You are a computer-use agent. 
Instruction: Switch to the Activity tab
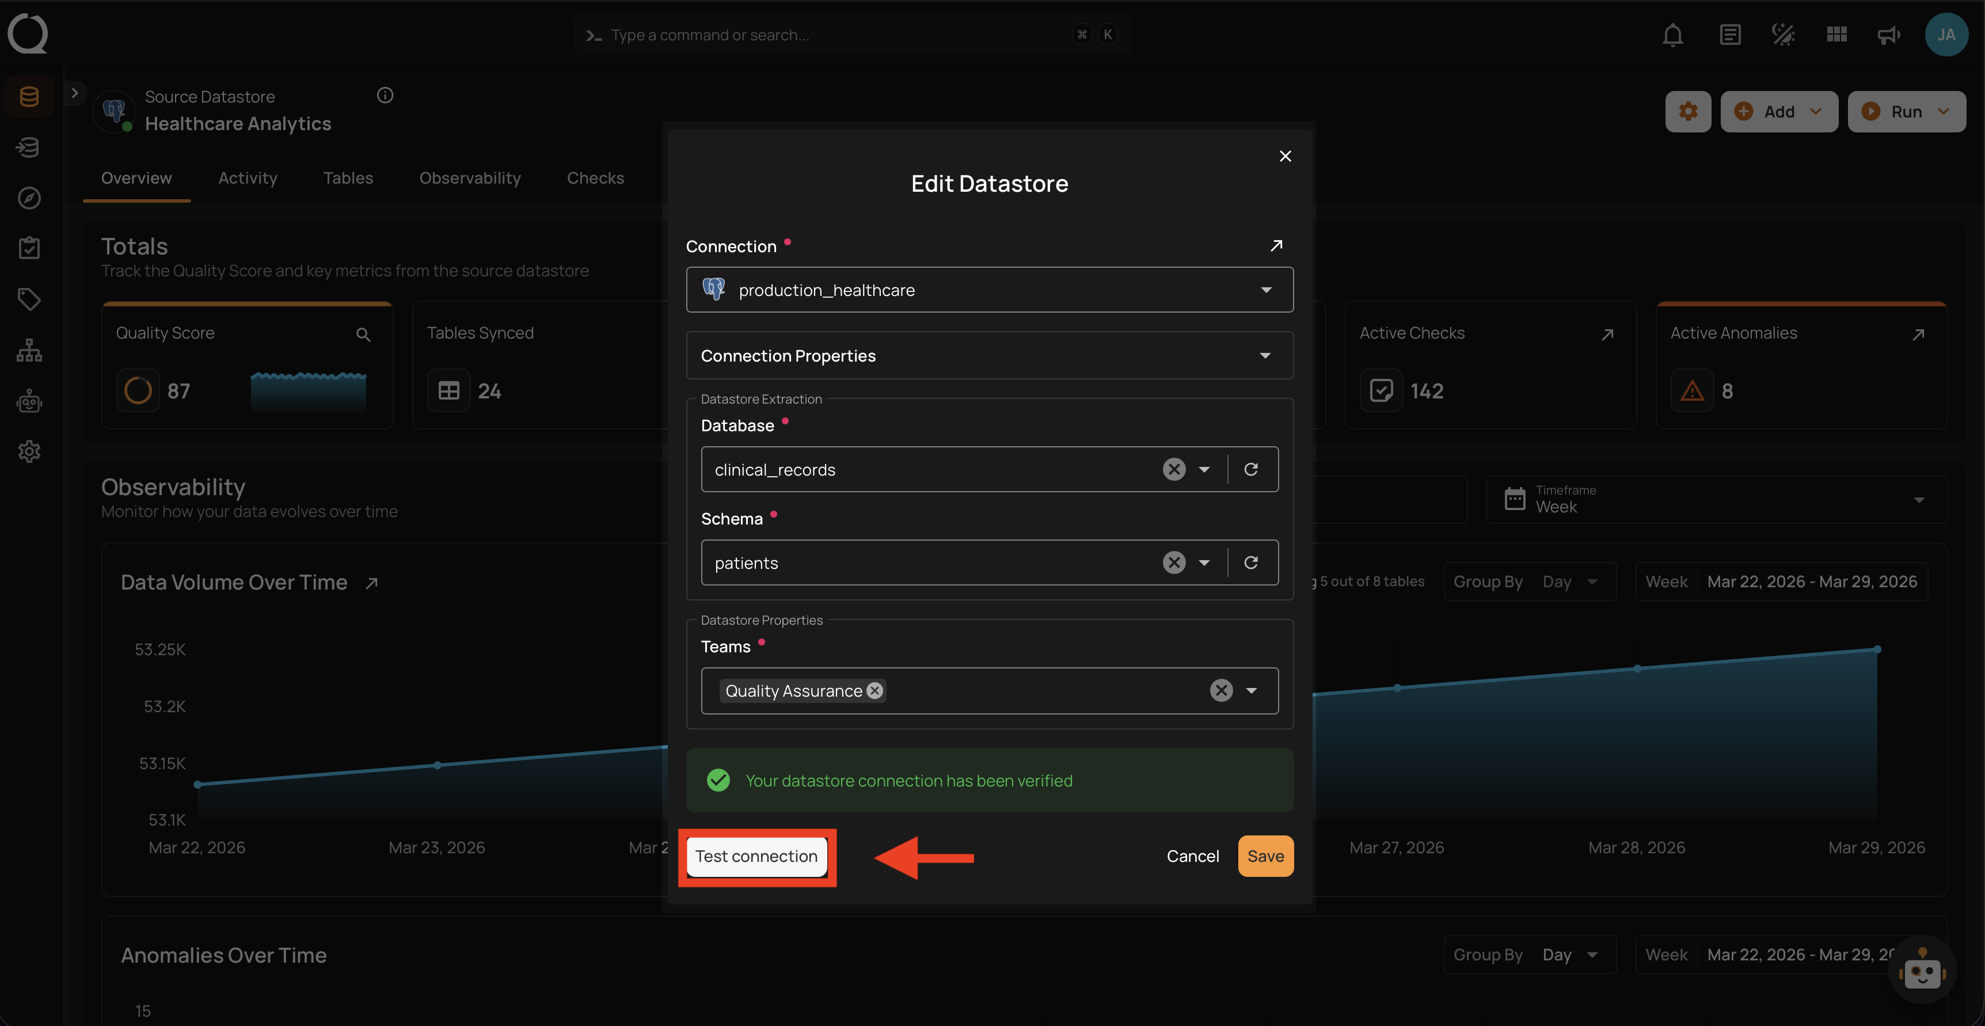coord(248,178)
